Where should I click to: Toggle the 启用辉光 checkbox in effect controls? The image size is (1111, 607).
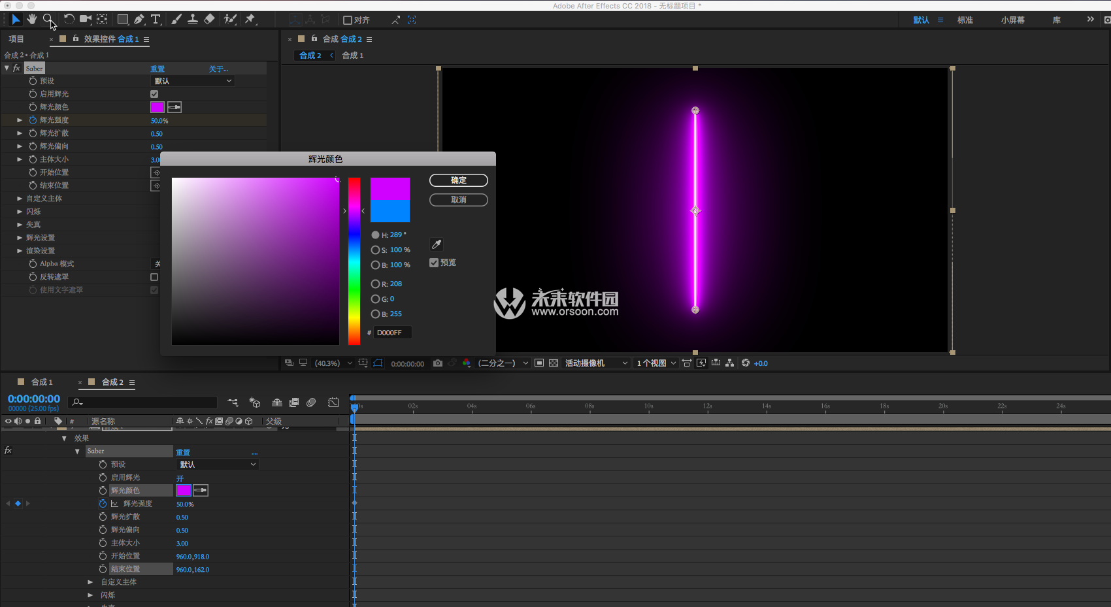(x=154, y=94)
